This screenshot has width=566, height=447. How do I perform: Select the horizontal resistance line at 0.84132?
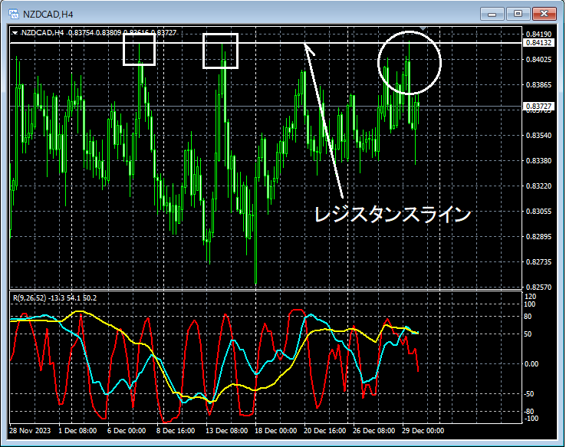tap(265, 43)
